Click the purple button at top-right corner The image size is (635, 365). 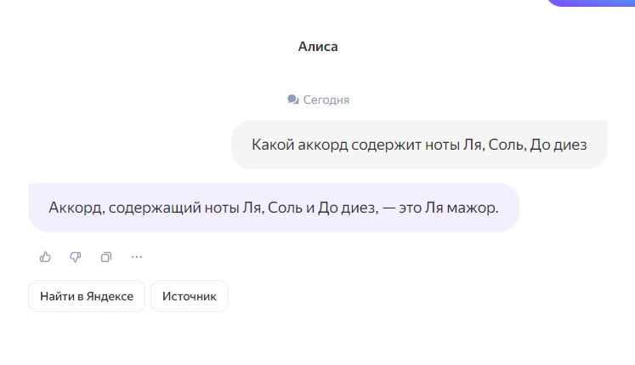592,3
